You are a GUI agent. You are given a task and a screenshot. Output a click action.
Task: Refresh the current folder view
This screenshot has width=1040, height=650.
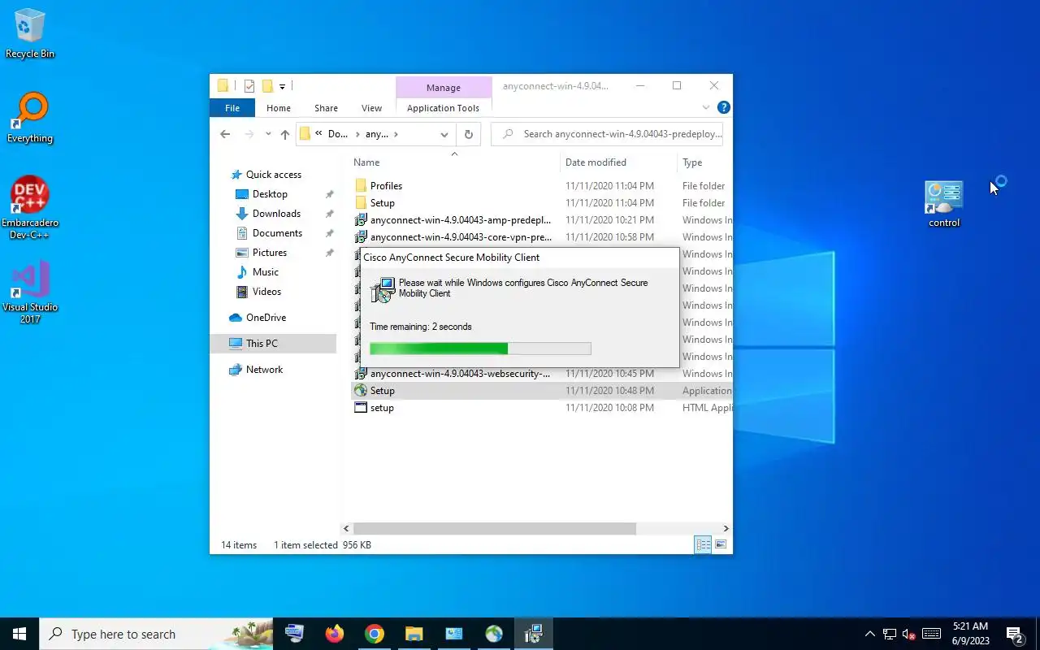pos(468,134)
